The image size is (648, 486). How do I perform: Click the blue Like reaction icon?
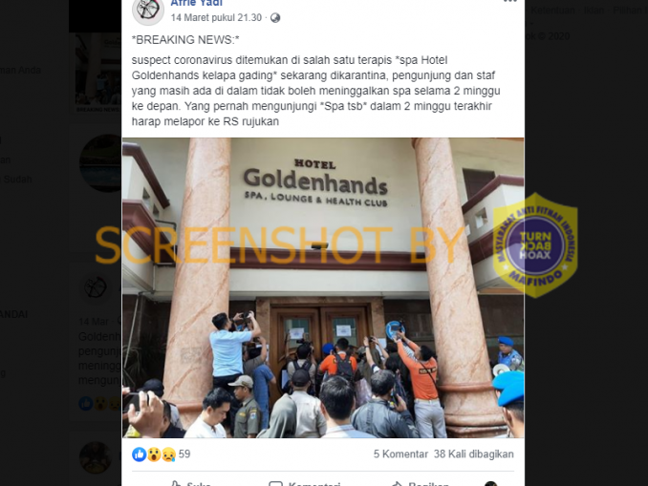(140, 454)
